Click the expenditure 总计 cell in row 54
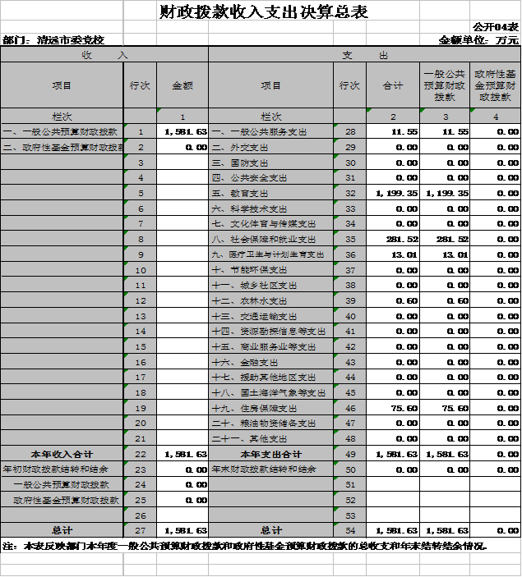This screenshot has width=522, height=577. coord(271,530)
